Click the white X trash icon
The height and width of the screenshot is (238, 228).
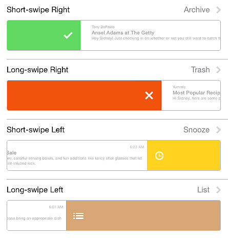(x=149, y=95)
